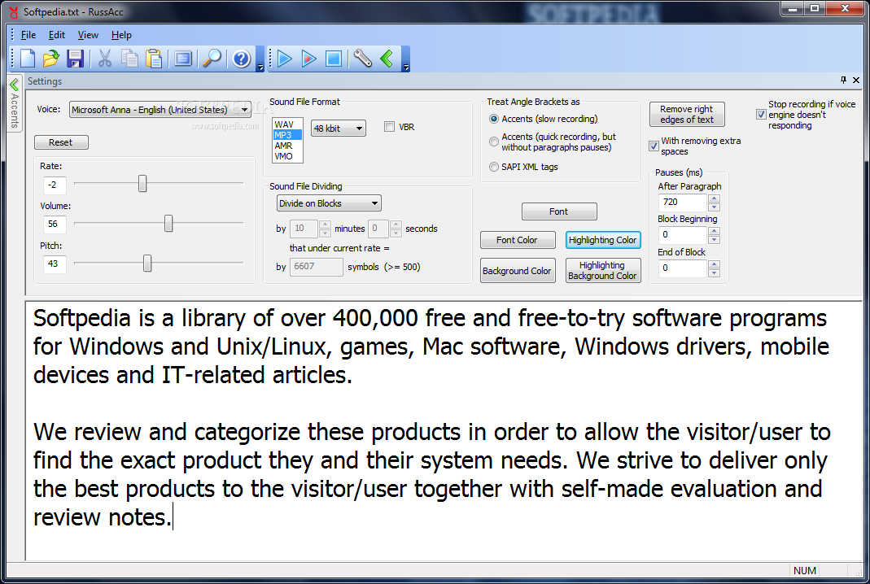The width and height of the screenshot is (870, 584).
Task: Cut selection using the scissors icon
Action: [x=105, y=59]
